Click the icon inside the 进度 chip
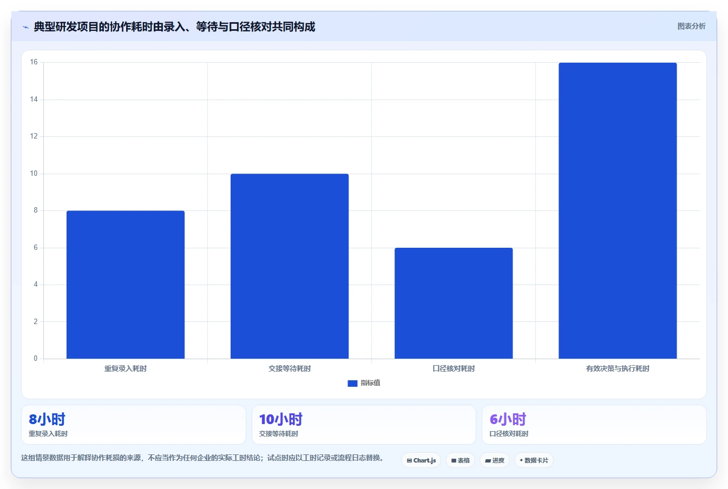The height and width of the screenshot is (489, 728). click(488, 461)
